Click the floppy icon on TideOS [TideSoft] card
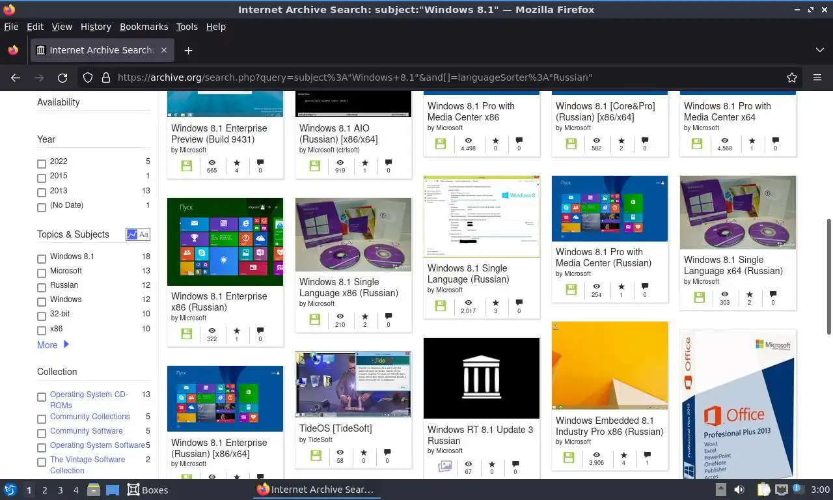Screen dimensions: 833x500 pyautogui.click(x=315, y=455)
